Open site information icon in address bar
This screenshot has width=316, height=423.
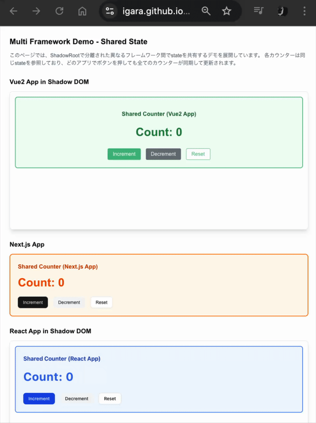[x=110, y=11]
